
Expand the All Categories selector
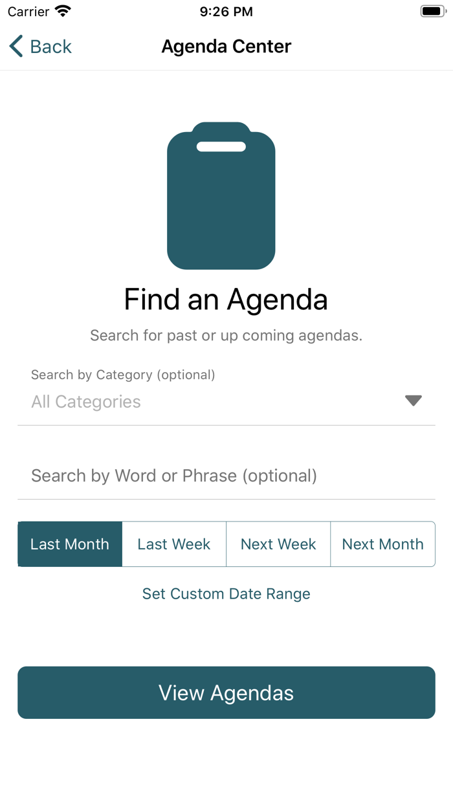[x=86, y=402]
